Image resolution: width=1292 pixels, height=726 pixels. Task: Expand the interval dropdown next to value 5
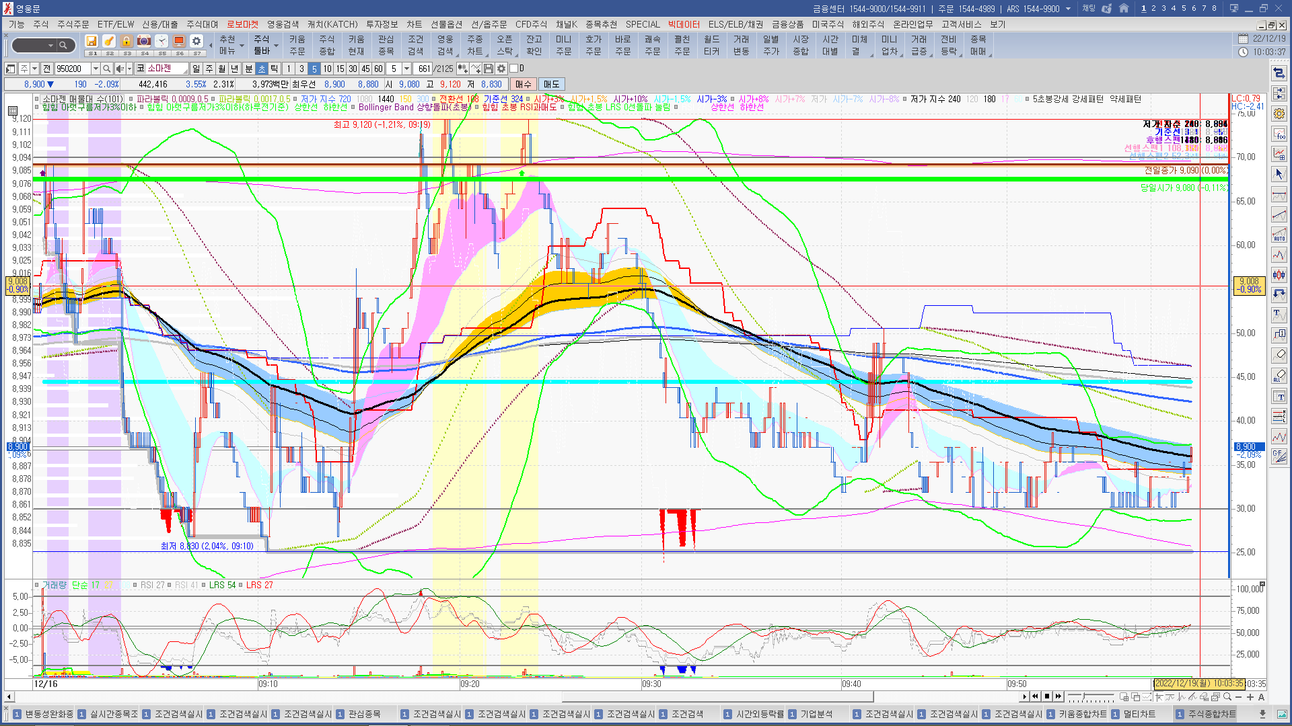(x=406, y=69)
